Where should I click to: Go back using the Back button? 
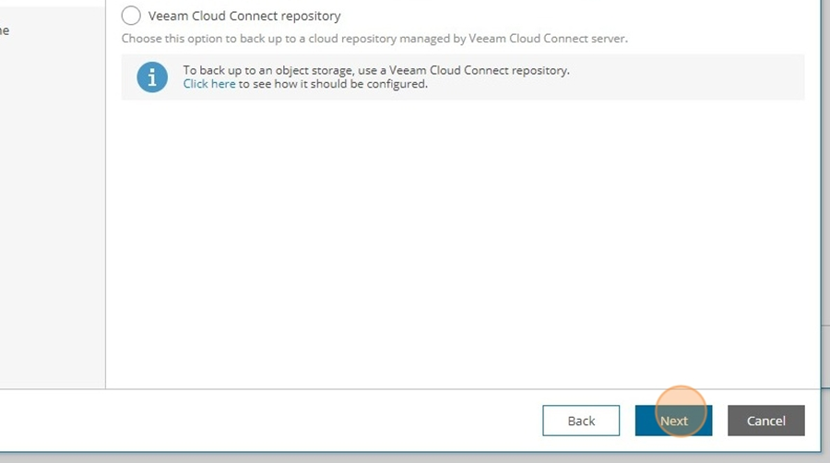click(581, 421)
